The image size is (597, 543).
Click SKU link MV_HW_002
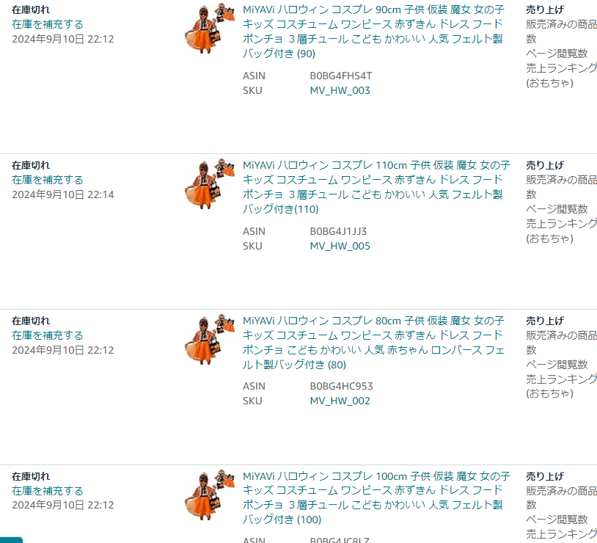click(340, 401)
